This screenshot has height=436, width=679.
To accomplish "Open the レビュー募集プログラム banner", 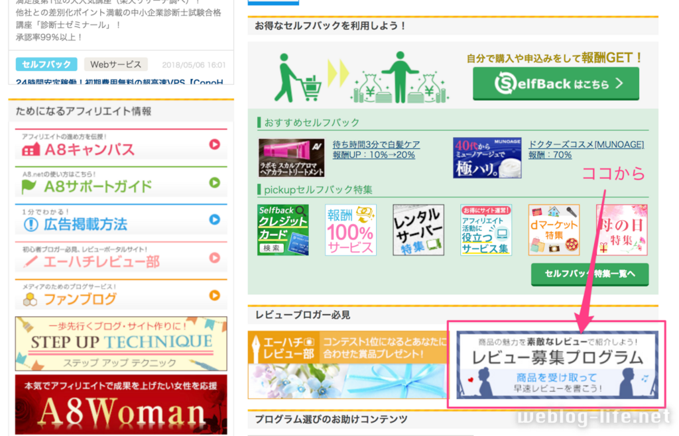I will pyautogui.click(x=557, y=364).
